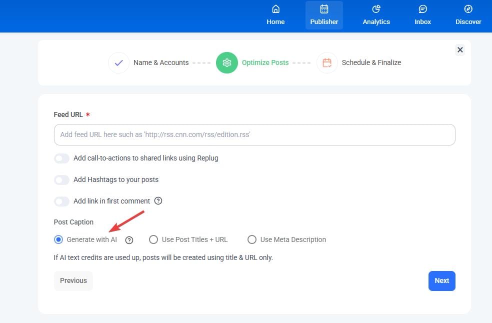Screen dimensions: 492x323
Task: Choose Use Post Titles + URL
Action: pyautogui.click(x=153, y=239)
